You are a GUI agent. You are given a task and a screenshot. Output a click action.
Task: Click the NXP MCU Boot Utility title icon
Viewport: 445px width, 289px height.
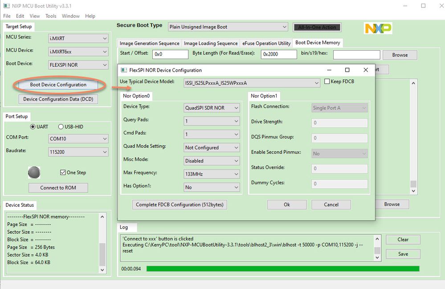point(7,6)
